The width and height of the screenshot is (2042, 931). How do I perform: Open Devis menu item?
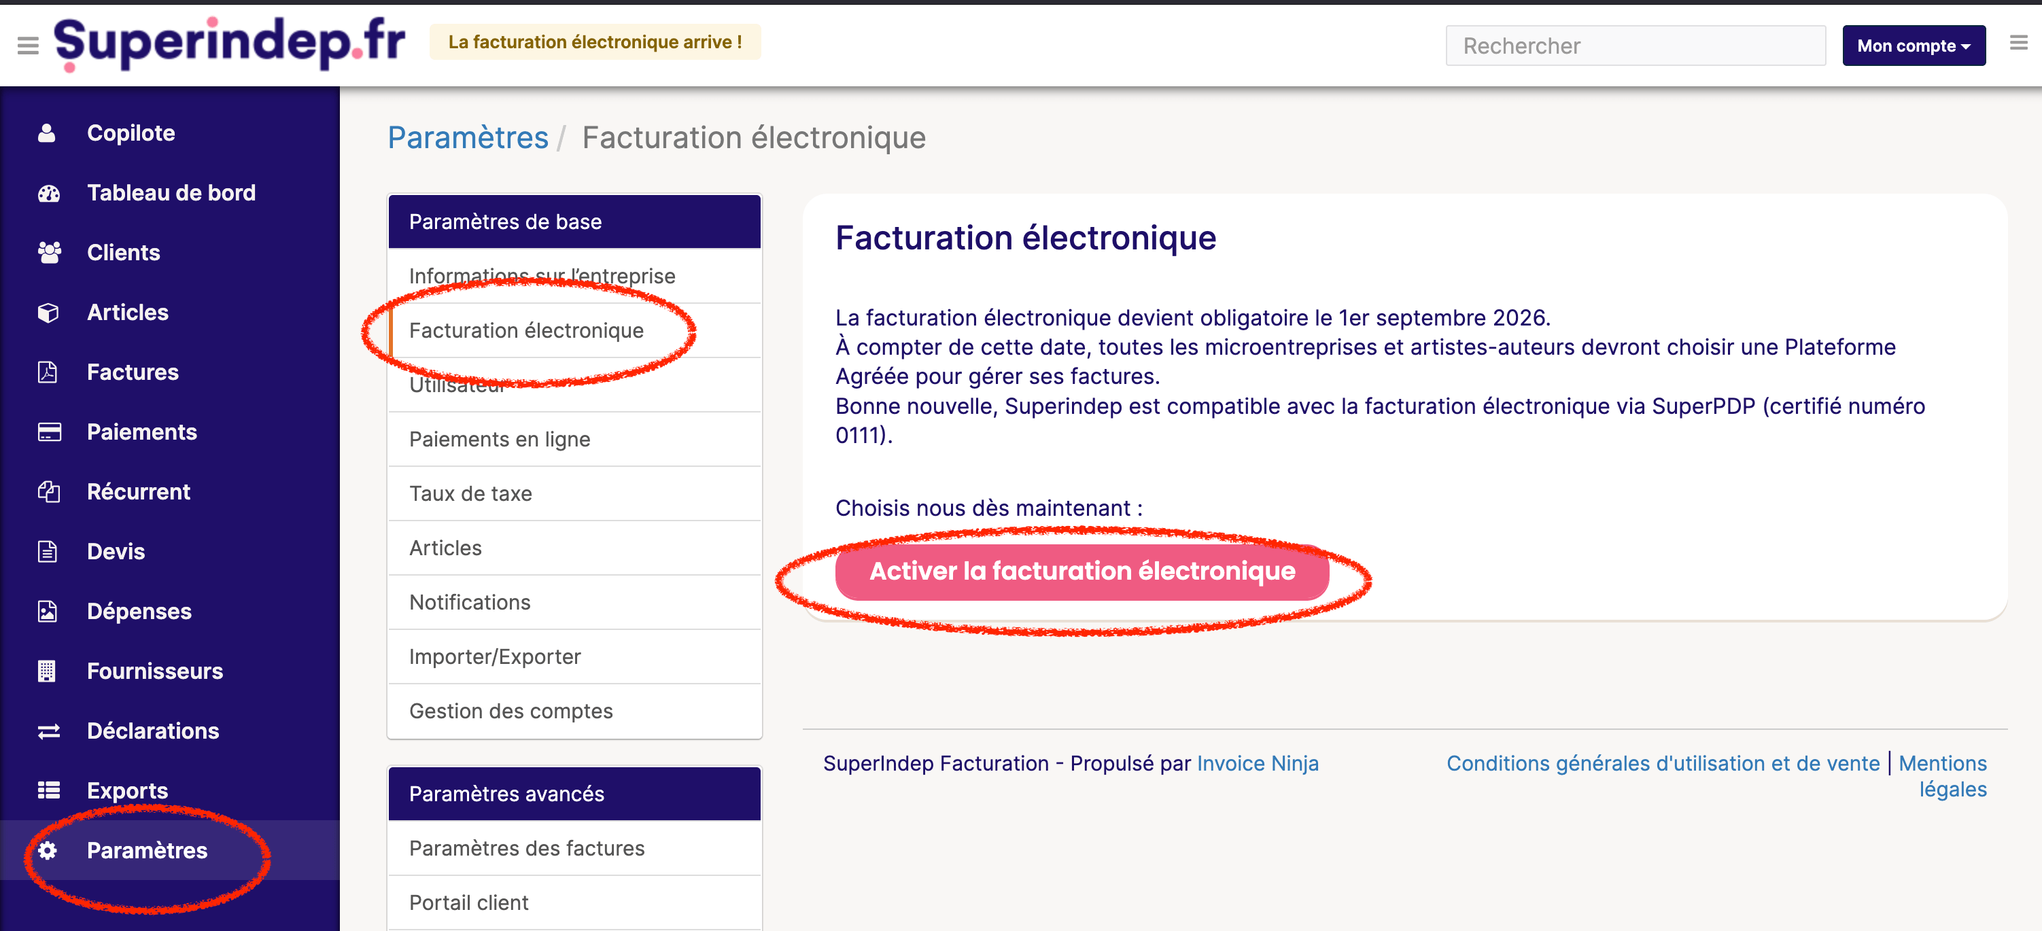click(170, 552)
